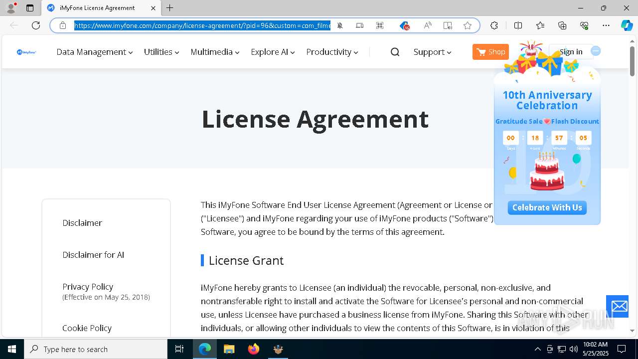Screen dimensions: 638x359
Task: Click the License Grant heading
Action: pyautogui.click(x=246, y=260)
